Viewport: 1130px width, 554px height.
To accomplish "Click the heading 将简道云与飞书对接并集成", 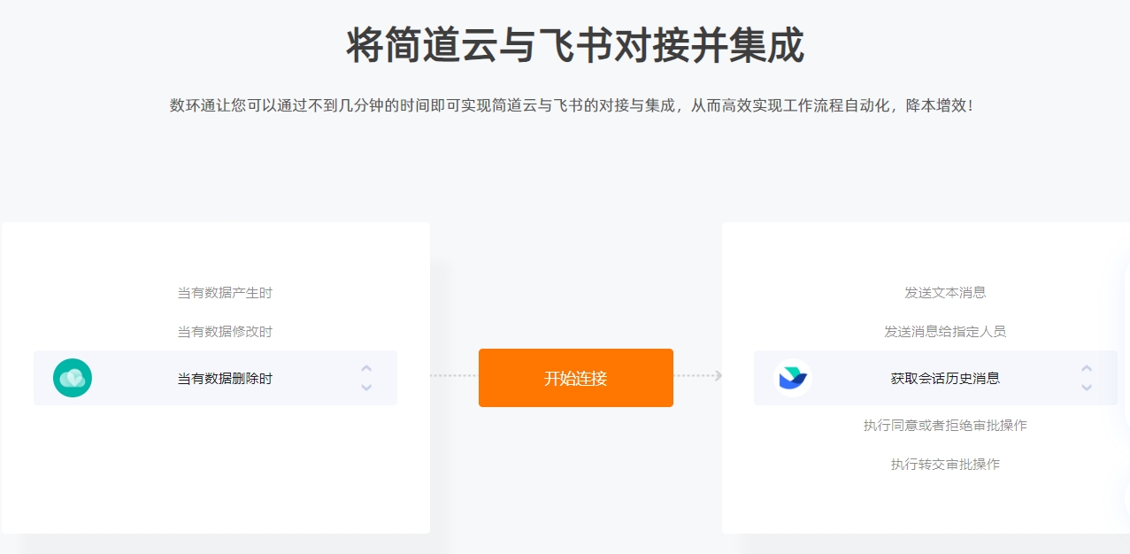I will (x=575, y=46).
